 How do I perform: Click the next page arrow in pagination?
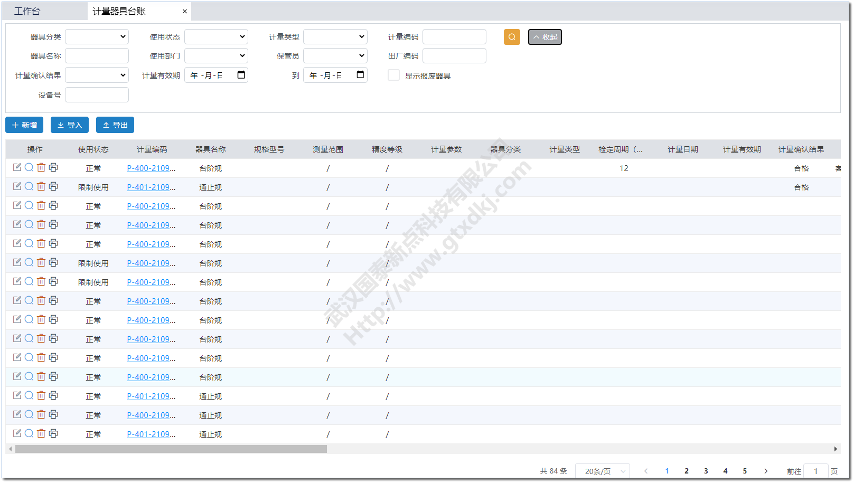tap(766, 471)
